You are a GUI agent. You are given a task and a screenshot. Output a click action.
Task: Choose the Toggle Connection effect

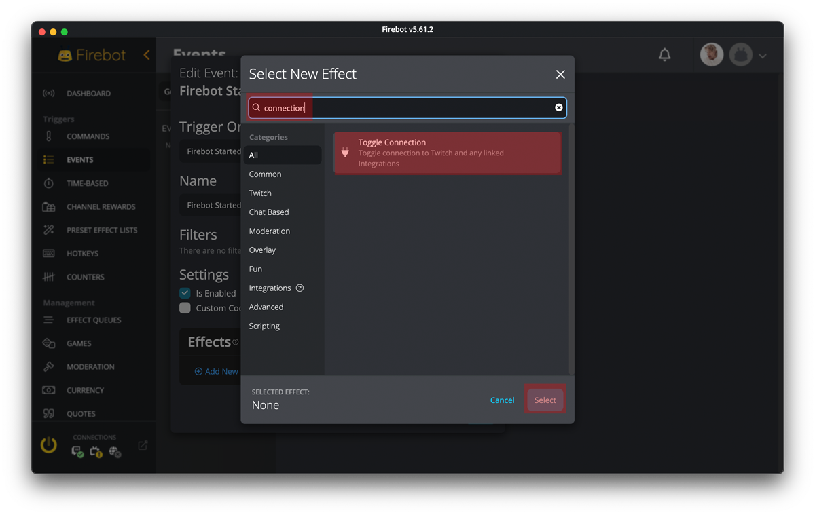[448, 153]
